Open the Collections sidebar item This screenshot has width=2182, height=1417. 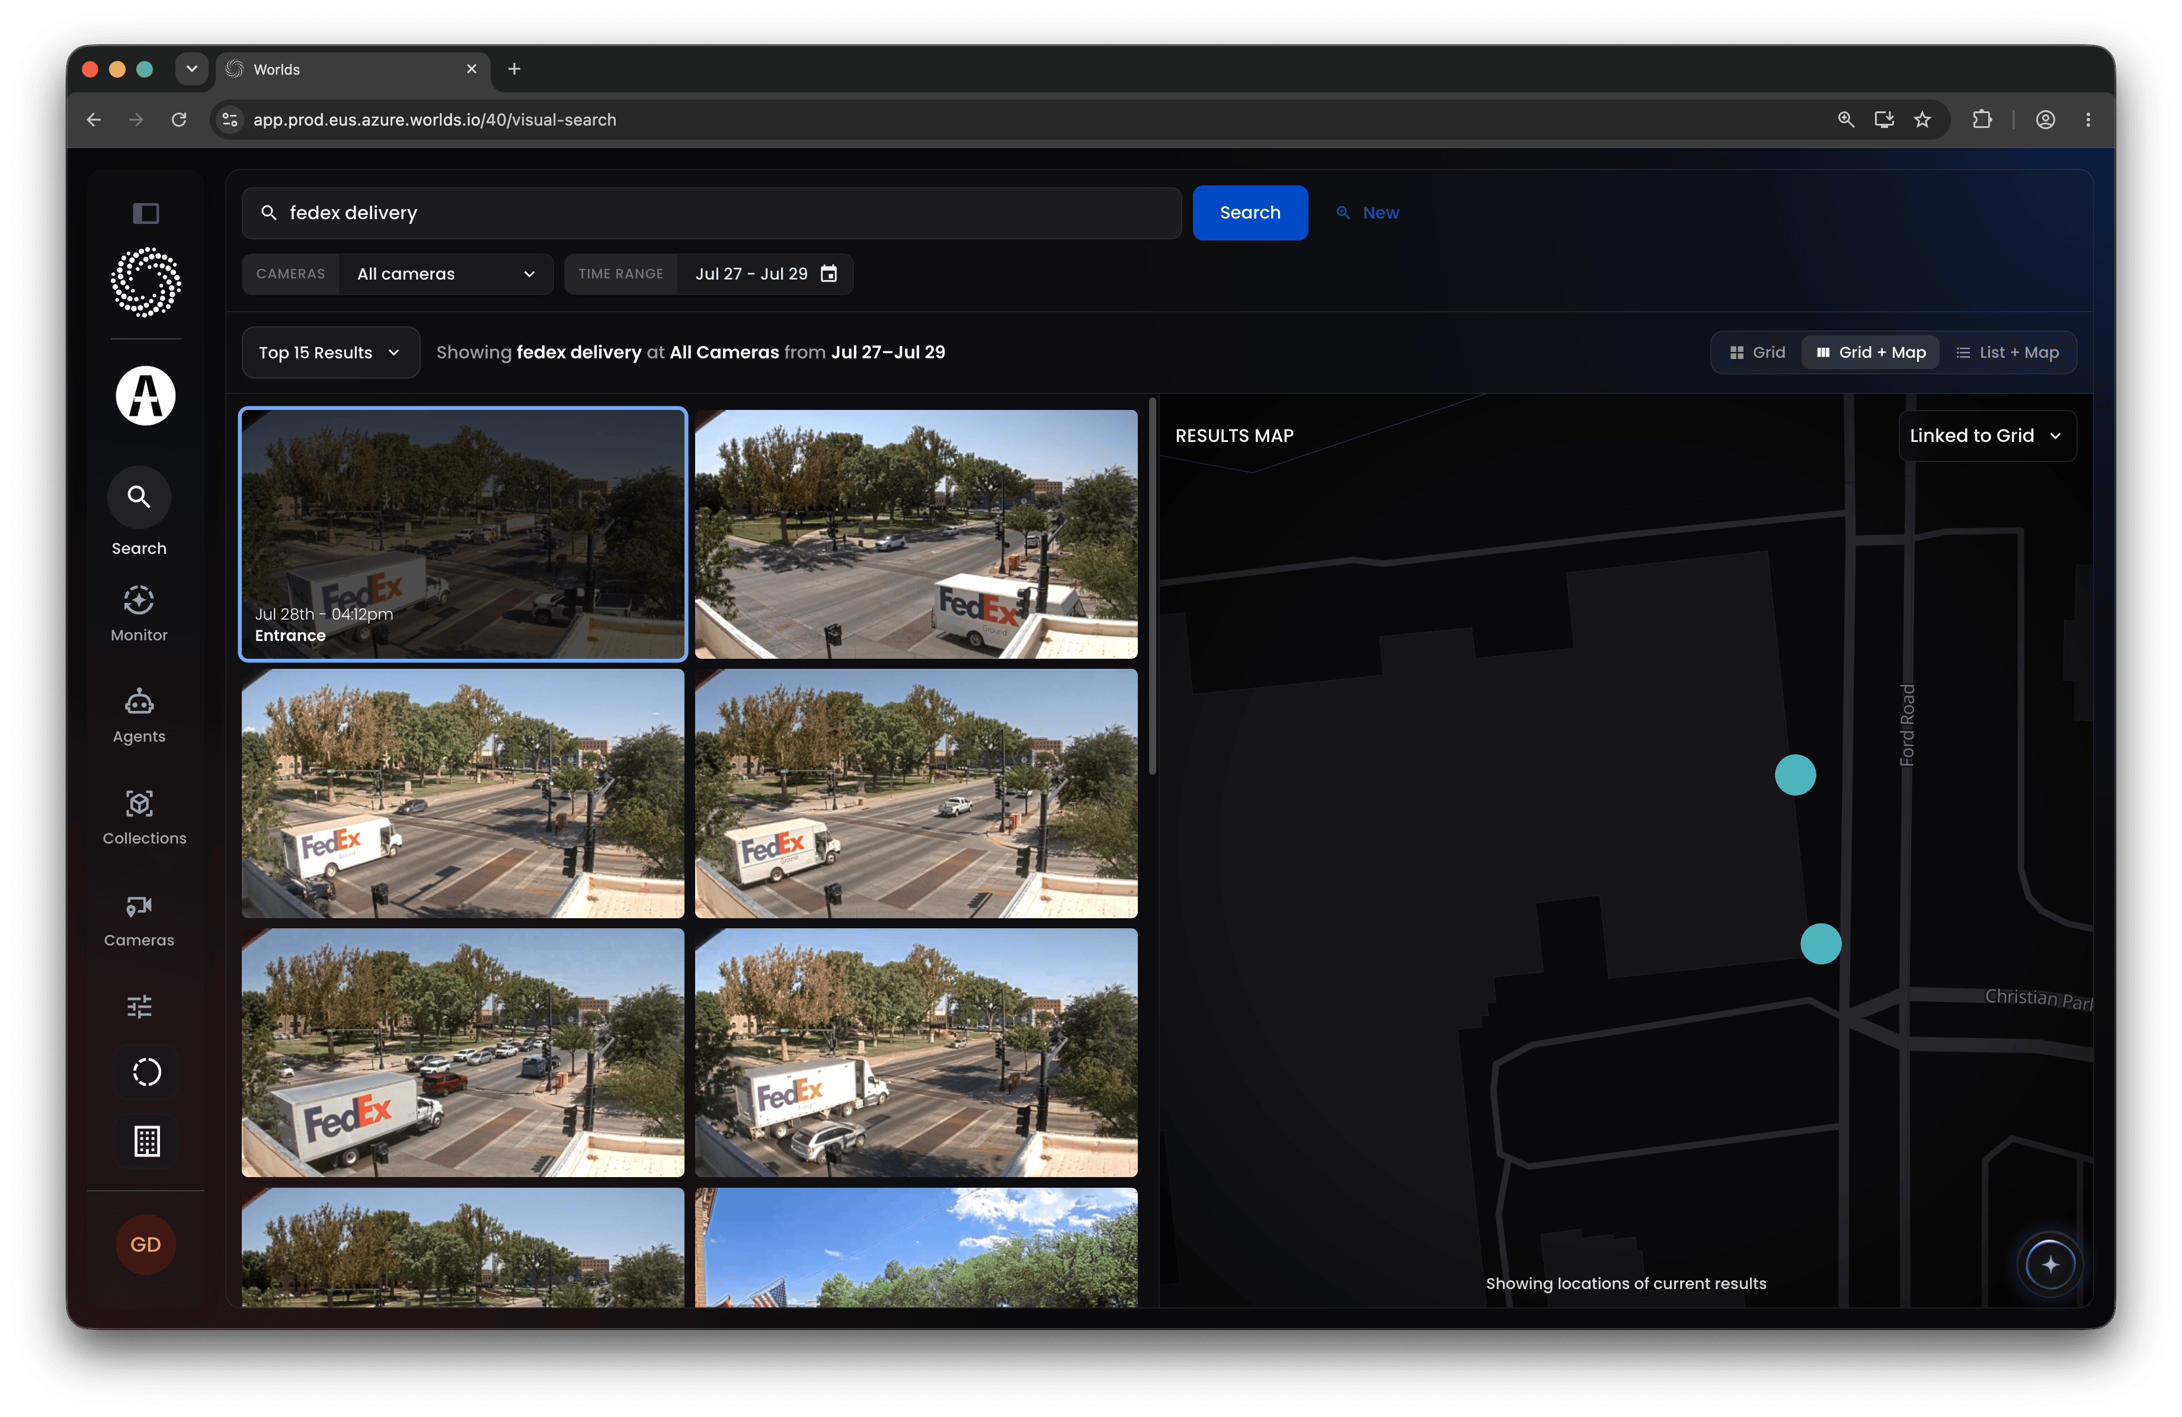[144, 817]
